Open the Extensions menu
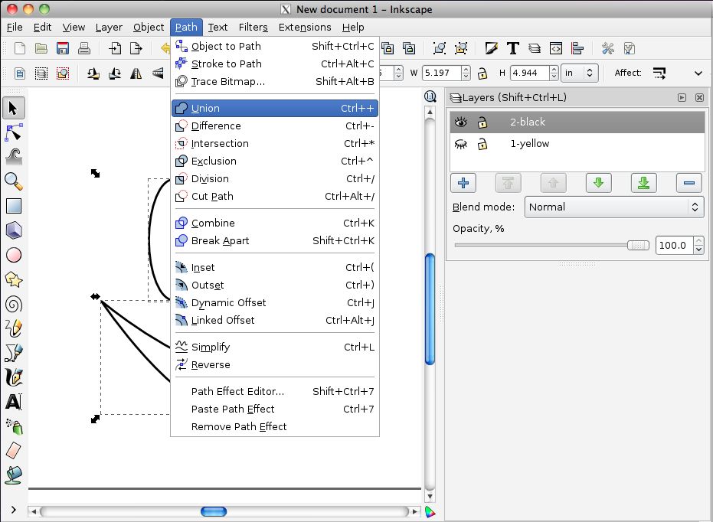Screen dimensions: 713x522 [305, 28]
